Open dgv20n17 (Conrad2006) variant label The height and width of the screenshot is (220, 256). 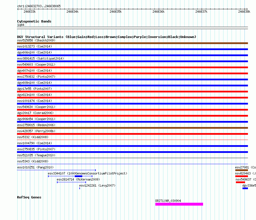click(x=35, y=113)
